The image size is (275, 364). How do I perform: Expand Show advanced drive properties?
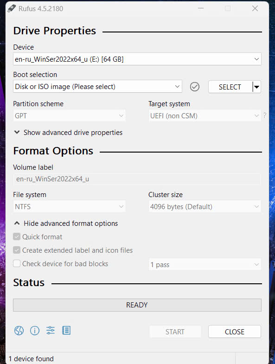[68, 133]
